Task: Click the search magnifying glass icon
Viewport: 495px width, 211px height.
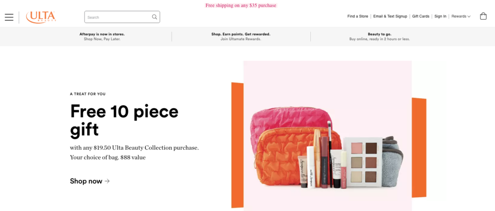Action: pos(154,17)
